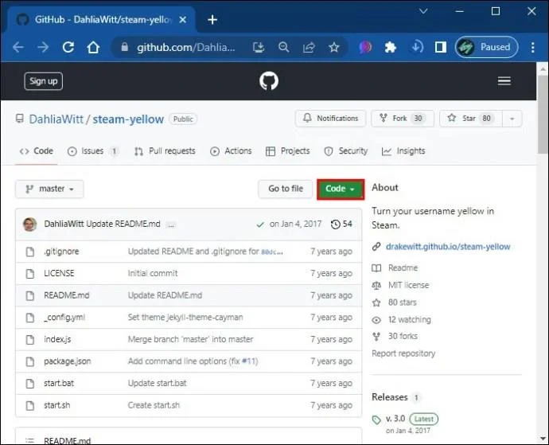The height and width of the screenshot is (445, 549).
Task: Click the browser address bar URL
Action: point(186,47)
